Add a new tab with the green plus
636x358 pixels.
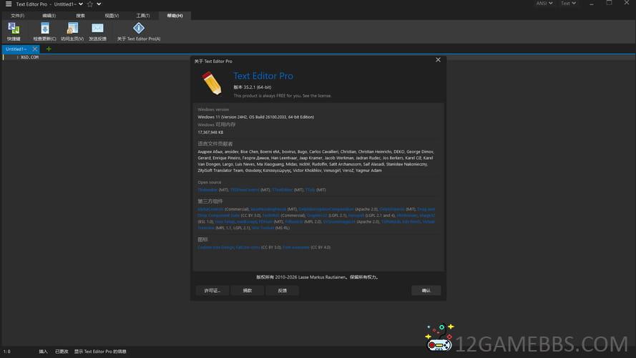point(49,49)
